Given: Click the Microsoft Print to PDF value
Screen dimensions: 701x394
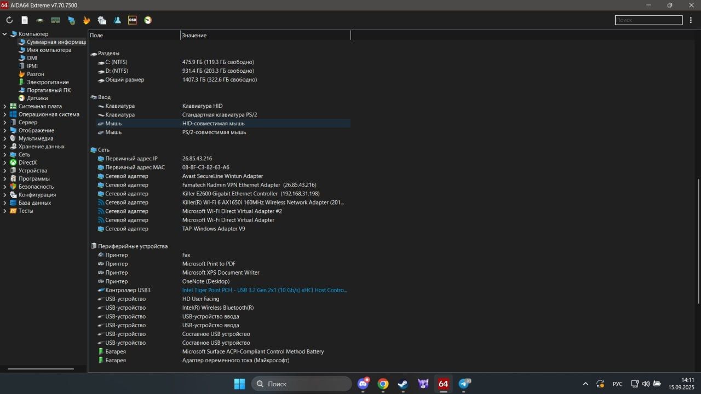Looking at the screenshot, I should point(209,264).
